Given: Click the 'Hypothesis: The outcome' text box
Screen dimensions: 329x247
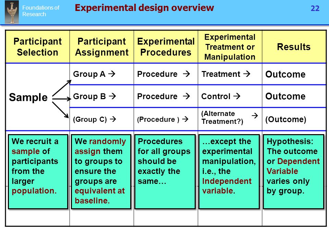Looking at the screenshot, I should point(294,172).
